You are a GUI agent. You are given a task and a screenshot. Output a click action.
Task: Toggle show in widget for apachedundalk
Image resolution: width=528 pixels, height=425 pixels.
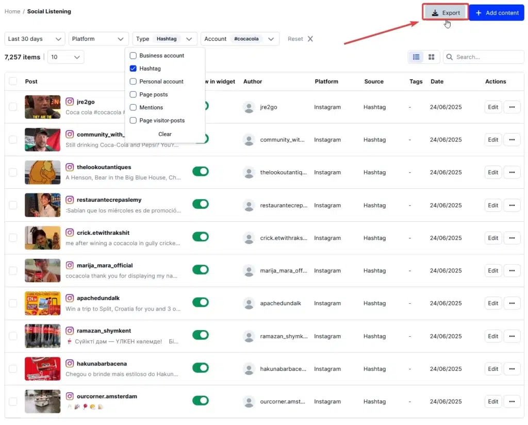point(201,302)
